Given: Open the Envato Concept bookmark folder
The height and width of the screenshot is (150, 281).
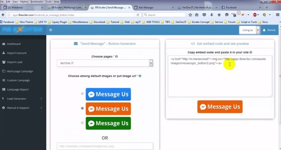Looking at the screenshot, I should click(x=198, y=22).
